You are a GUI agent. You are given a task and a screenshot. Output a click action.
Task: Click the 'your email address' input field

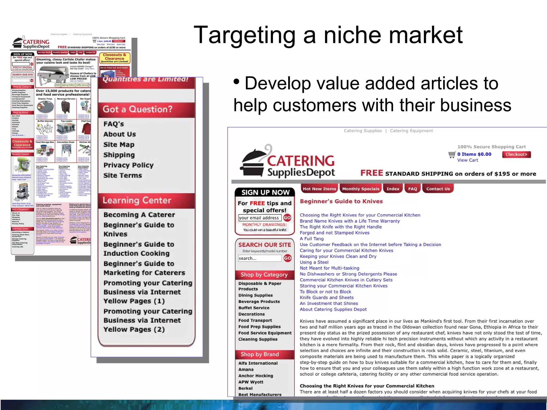pos(260,218)
